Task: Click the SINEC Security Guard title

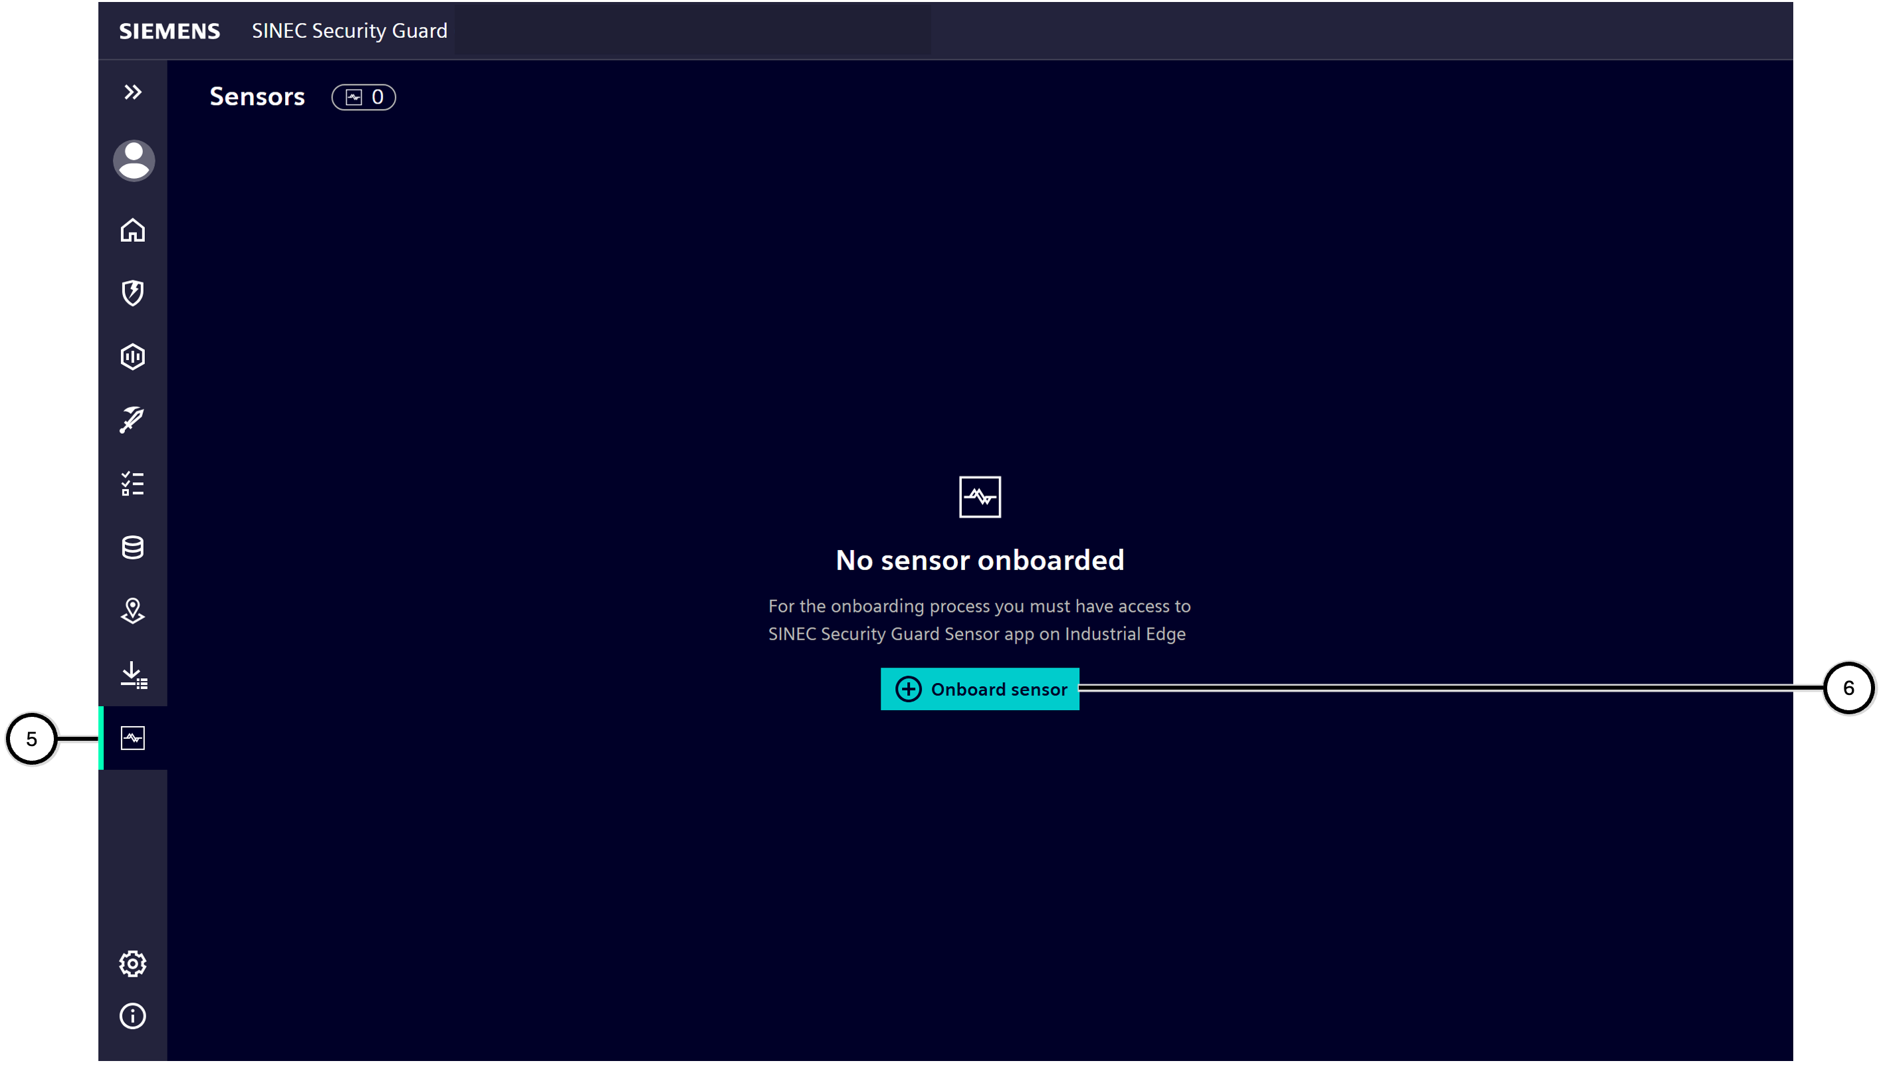Action: click(350, 31)
